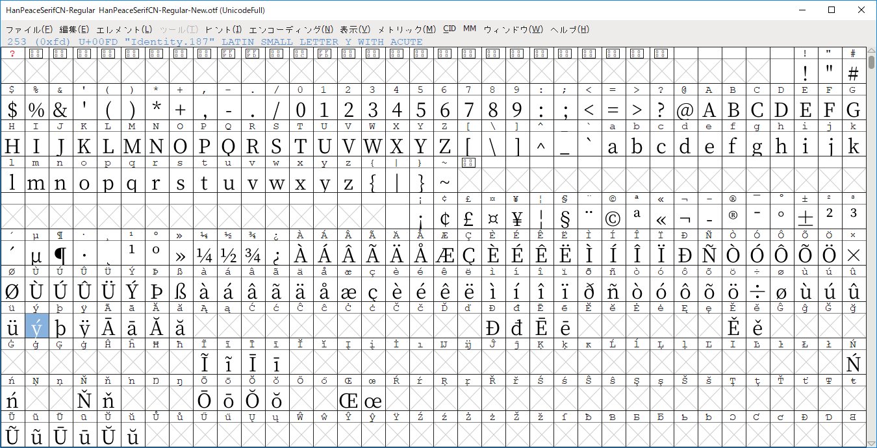Select the dollar sign $ glyph cell
This screenshot has width=877, height=448.
point(12,108)
